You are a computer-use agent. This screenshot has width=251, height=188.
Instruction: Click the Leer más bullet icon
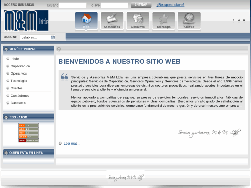(x=60, y=144)
